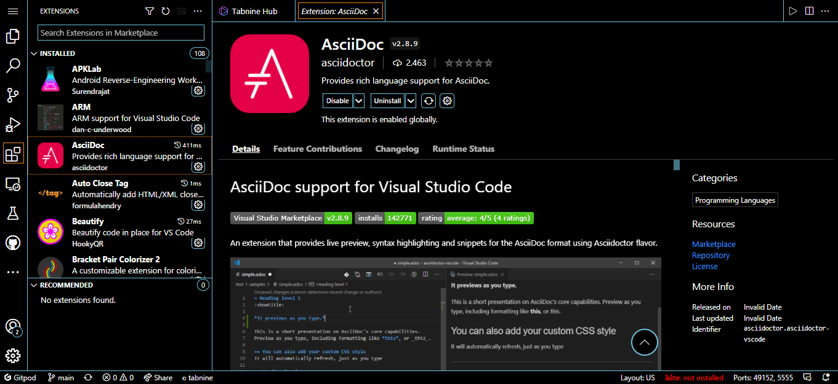
Task: Open manage gear for ARM extension
Action: pos(198,128)
